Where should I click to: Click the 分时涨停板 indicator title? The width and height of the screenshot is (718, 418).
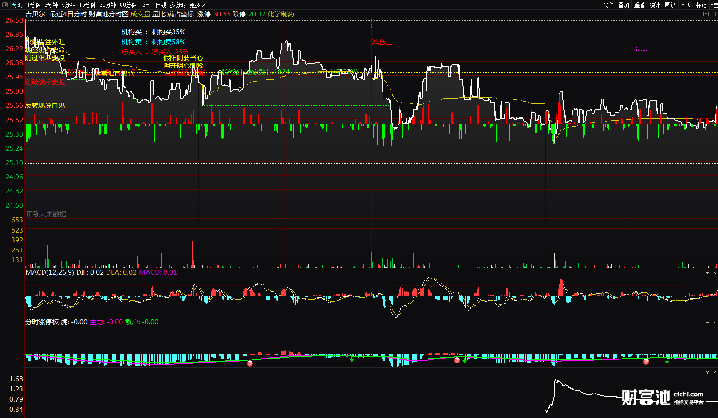click(42, 322)
